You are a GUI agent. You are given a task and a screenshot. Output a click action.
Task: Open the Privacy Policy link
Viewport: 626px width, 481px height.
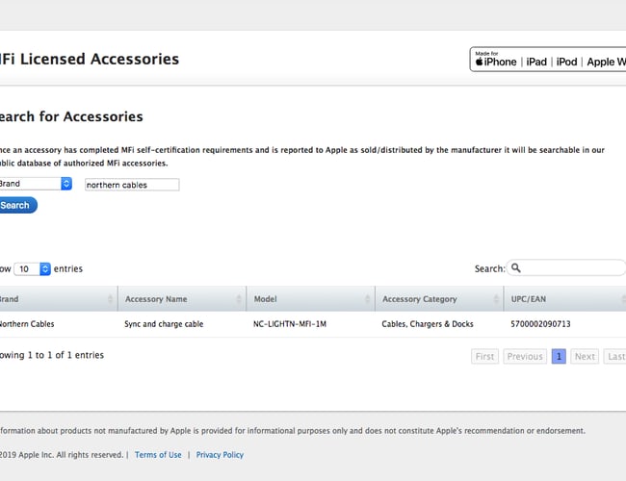[220, 455]
